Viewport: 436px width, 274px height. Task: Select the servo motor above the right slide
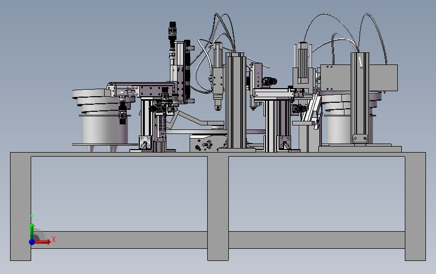coord(303,62)
